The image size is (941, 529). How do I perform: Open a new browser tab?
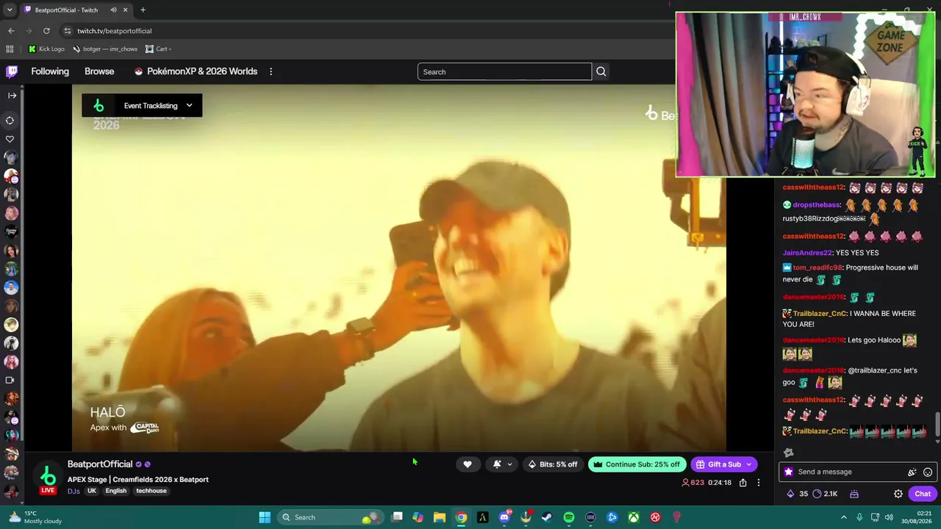pyautogui.click(x=143, y=10)
